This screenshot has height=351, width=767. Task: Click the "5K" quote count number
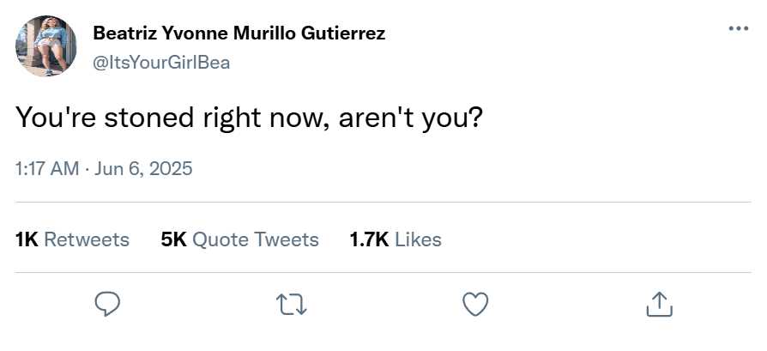tap(173, 239)
